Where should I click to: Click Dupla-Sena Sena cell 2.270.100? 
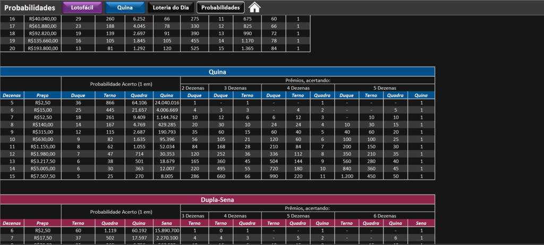pyautogui.click(x=167, y=238)
